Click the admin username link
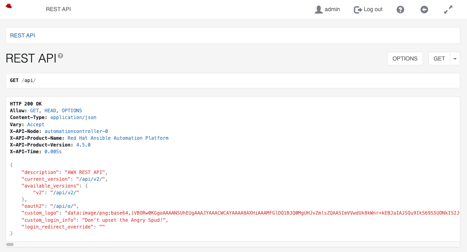Screen dimensions: 467x252 click(332, 9)
